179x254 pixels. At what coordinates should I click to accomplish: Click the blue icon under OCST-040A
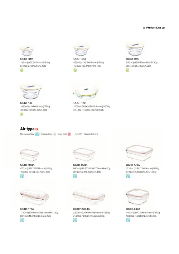[x=128, y=220]
